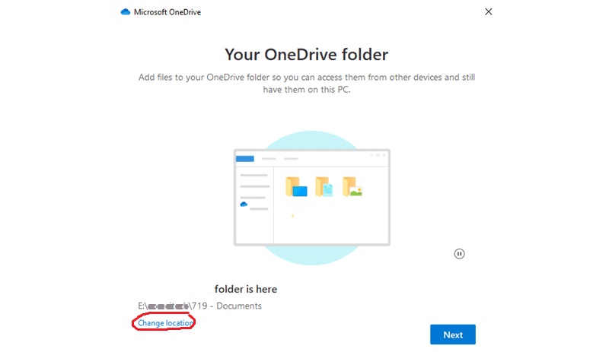Pause the animation with the pause icon
This screenshot has height=352, width=609.
click(459, 254)
